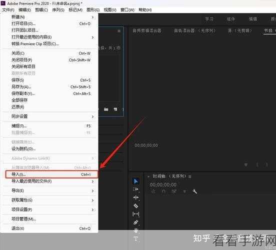Choose 打开团队项目... menu item
The height and width of the screenshot is (250, 276).
pyautogui.click(x=50, y=30)
